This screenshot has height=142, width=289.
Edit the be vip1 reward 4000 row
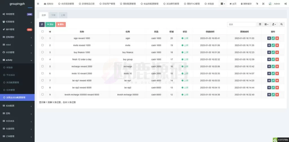point(273,80)
